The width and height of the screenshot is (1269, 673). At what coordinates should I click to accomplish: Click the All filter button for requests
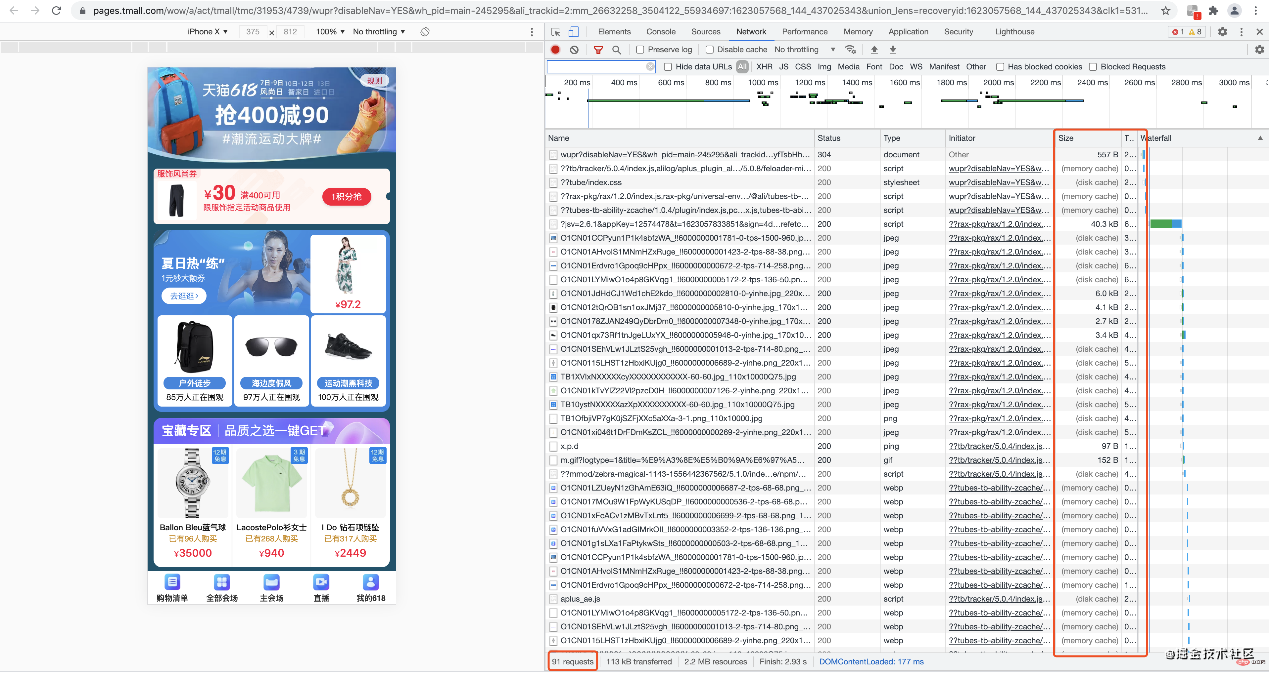click(x=744, y=66)
